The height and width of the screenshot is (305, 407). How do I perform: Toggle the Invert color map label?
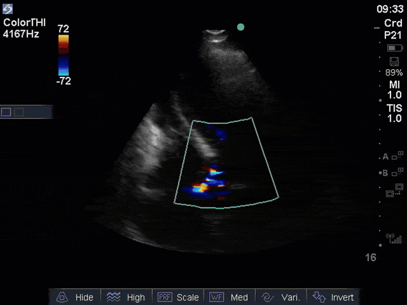point(342,297)
